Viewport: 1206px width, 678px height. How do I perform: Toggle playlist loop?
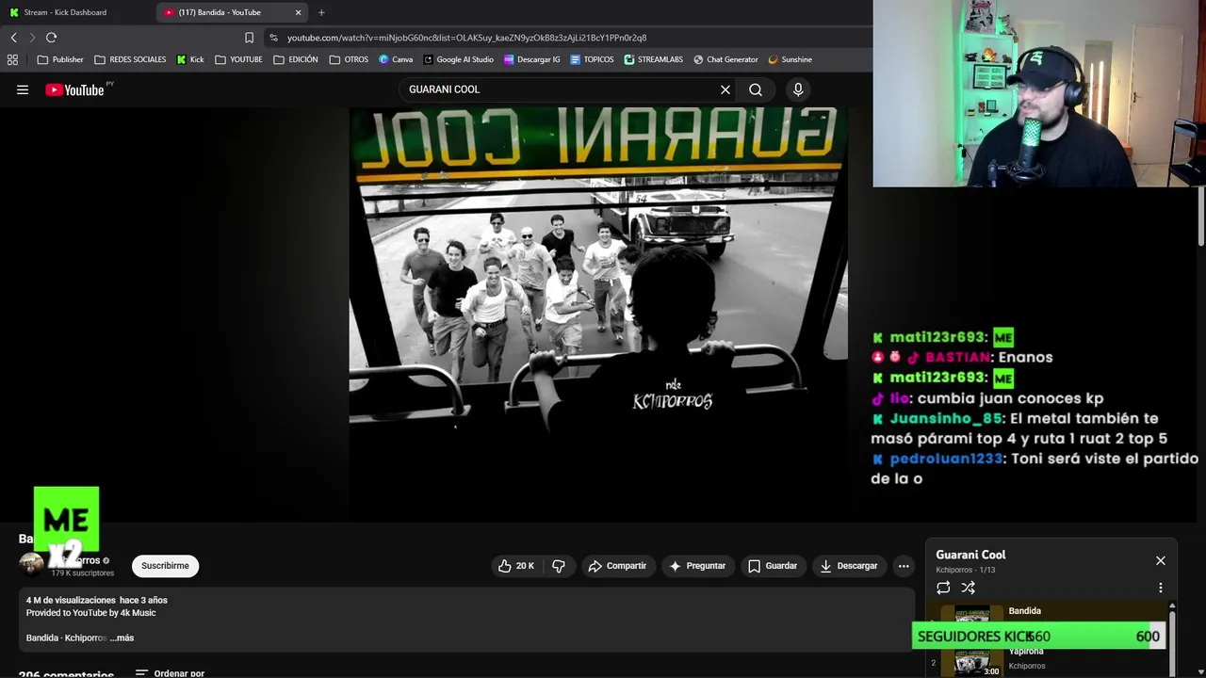[x=943, y=588]
